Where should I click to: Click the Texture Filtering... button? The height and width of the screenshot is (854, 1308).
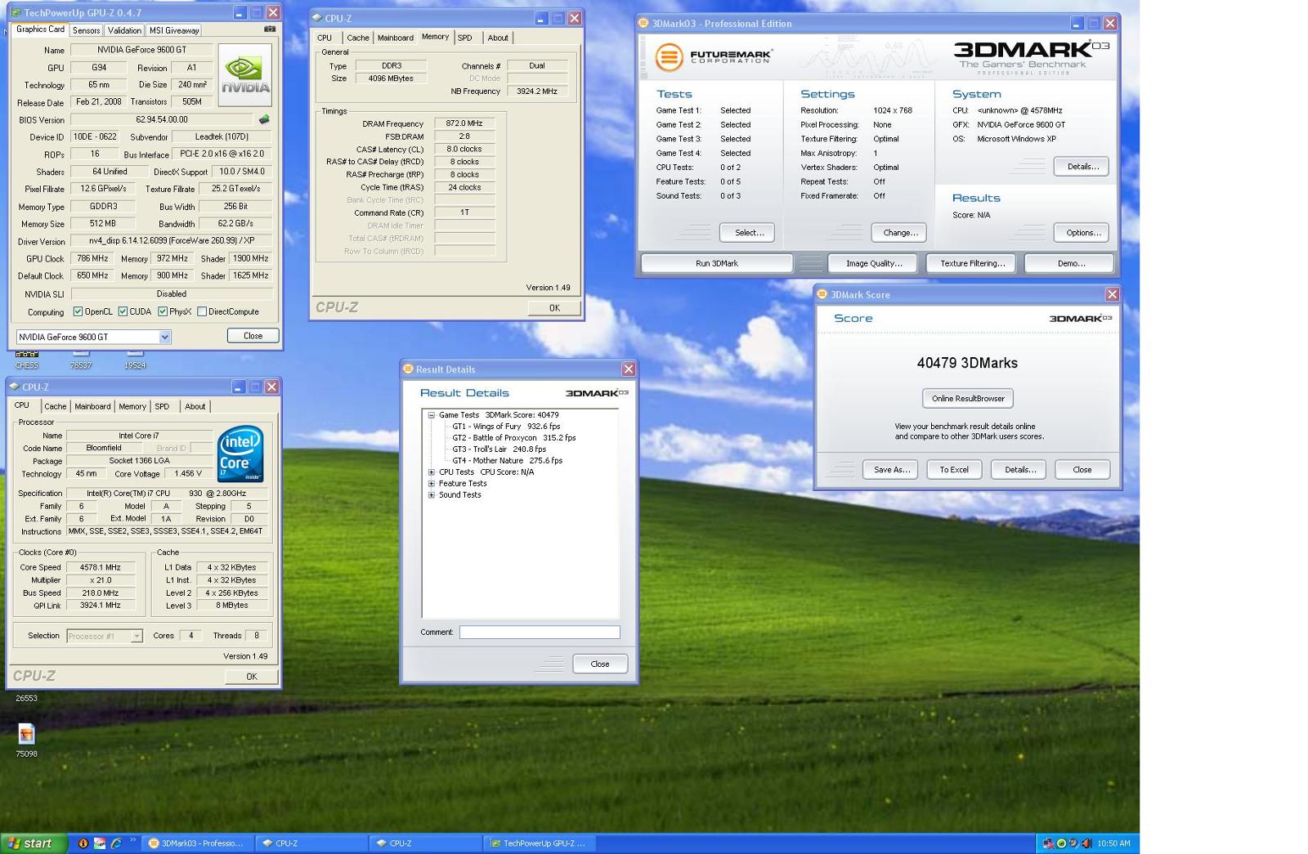972,263
